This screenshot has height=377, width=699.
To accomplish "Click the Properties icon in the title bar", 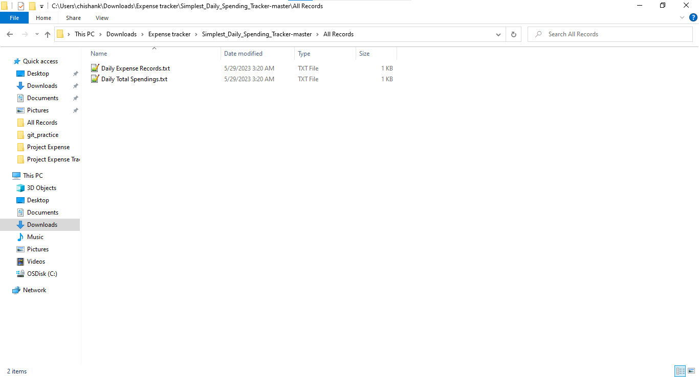I will click(21, 6).
